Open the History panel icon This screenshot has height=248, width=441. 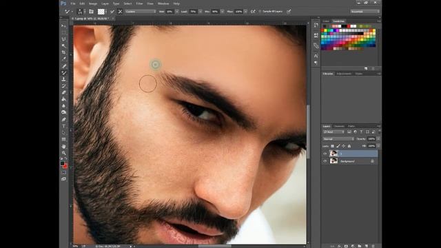316,25
